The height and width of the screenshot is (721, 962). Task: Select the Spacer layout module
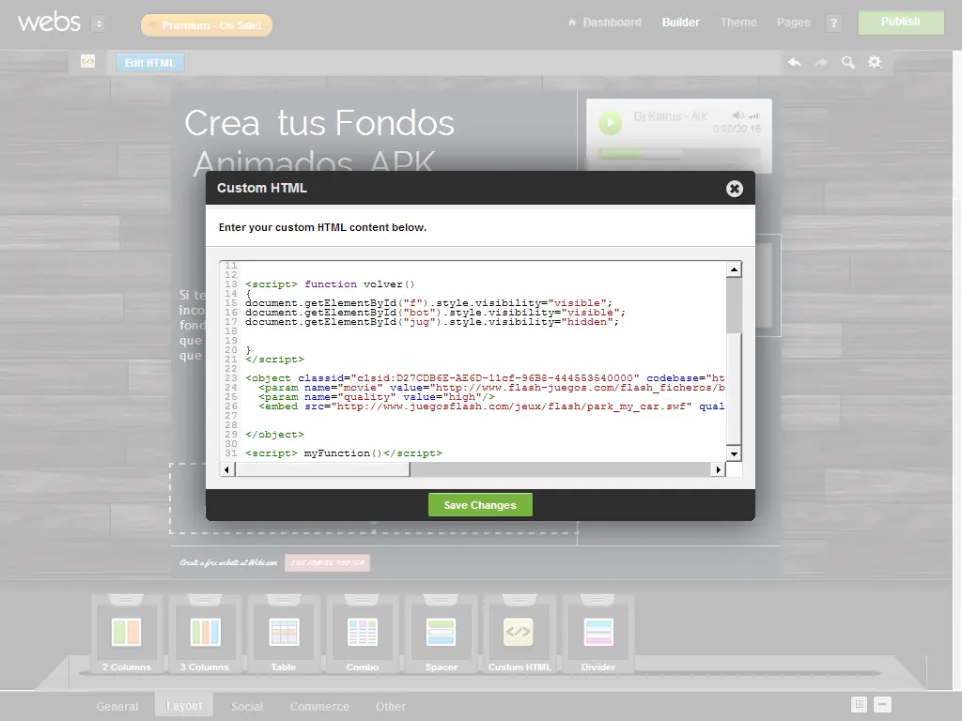(x=442, y=635)
